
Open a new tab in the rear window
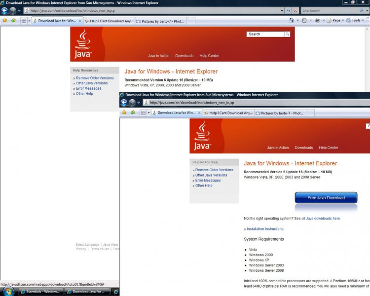pos(191,21)
